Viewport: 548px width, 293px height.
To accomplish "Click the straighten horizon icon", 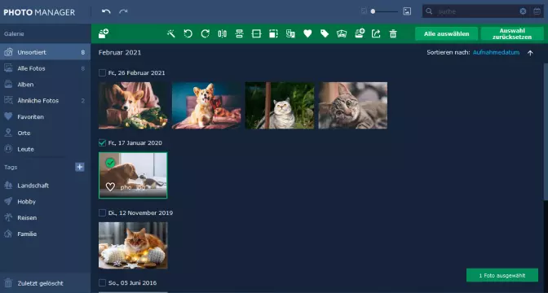I will pyautogui.click(x=257, y=33).
